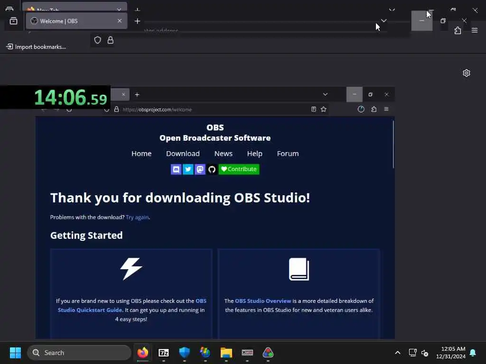486x364 pixels.
Task: Click 'Open Broadcaster Software' title text
Action: coord(215,138)
